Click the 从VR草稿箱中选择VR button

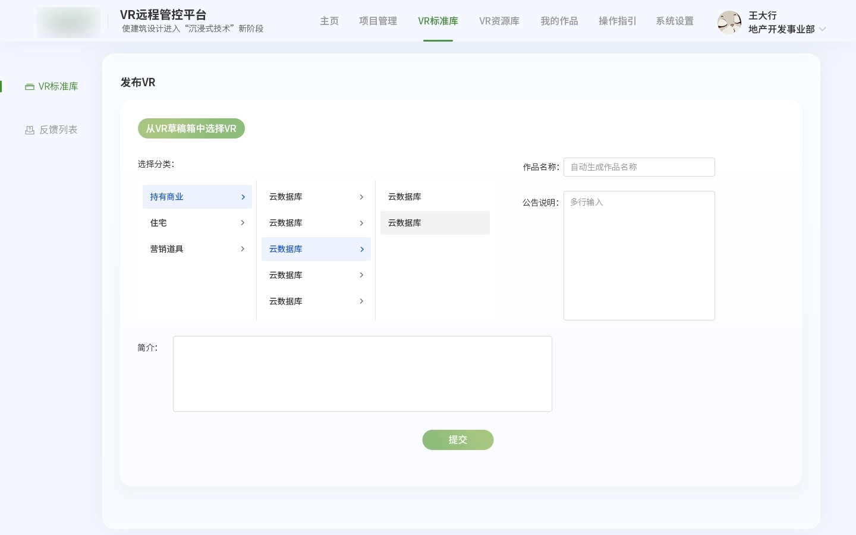tap(191, 128)
